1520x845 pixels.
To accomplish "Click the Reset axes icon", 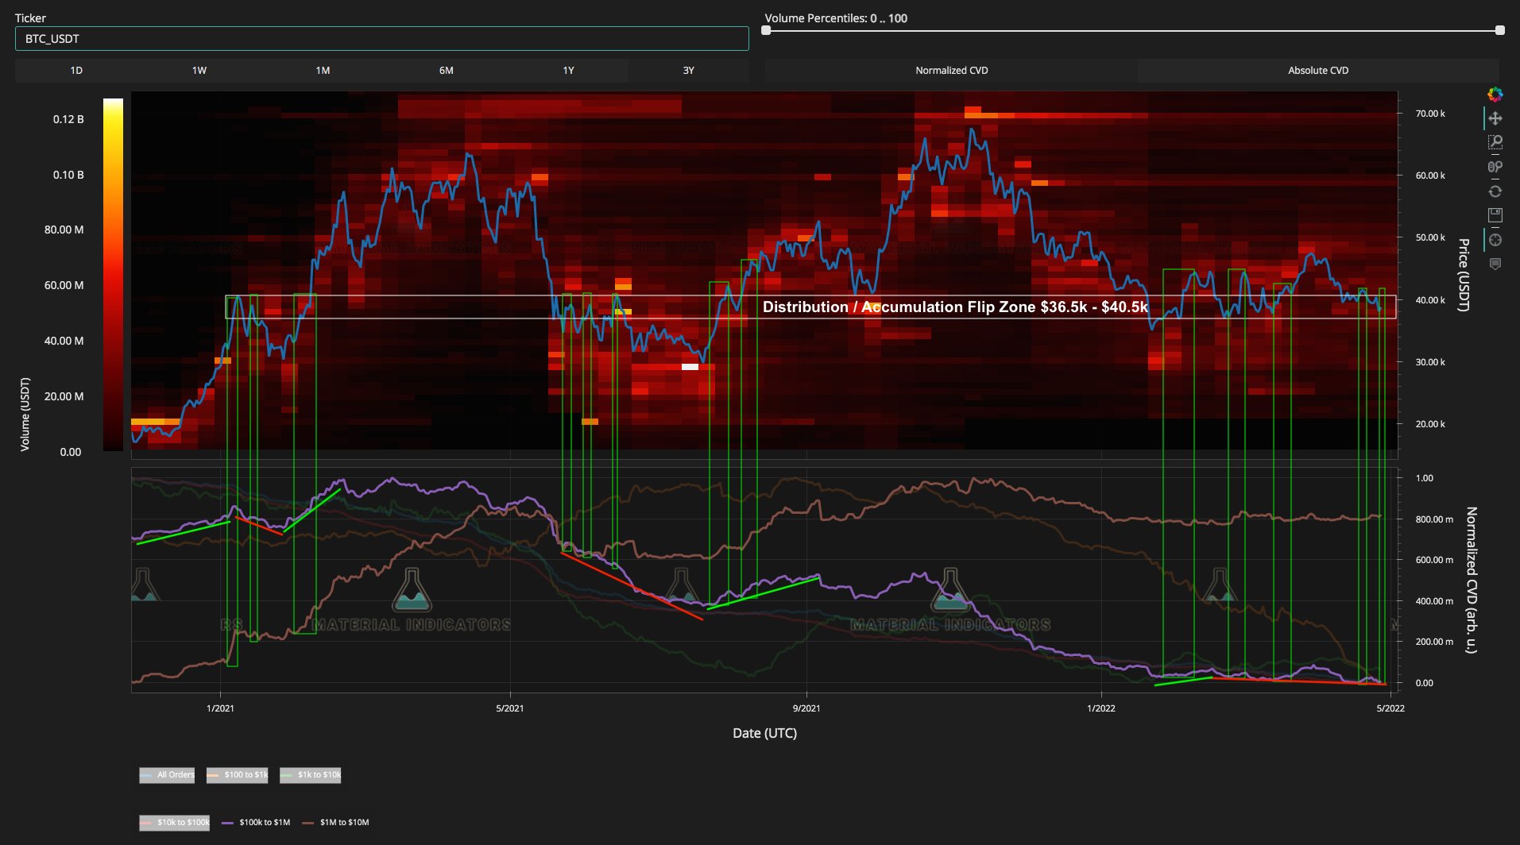I will pos(1495,191).
